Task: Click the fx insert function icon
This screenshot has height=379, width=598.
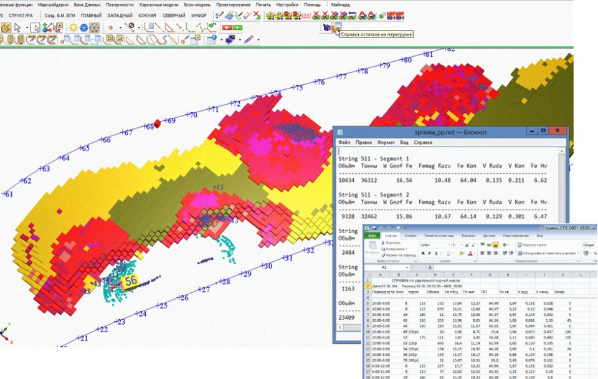Action: pyautogui.click(x=430, y=268)
